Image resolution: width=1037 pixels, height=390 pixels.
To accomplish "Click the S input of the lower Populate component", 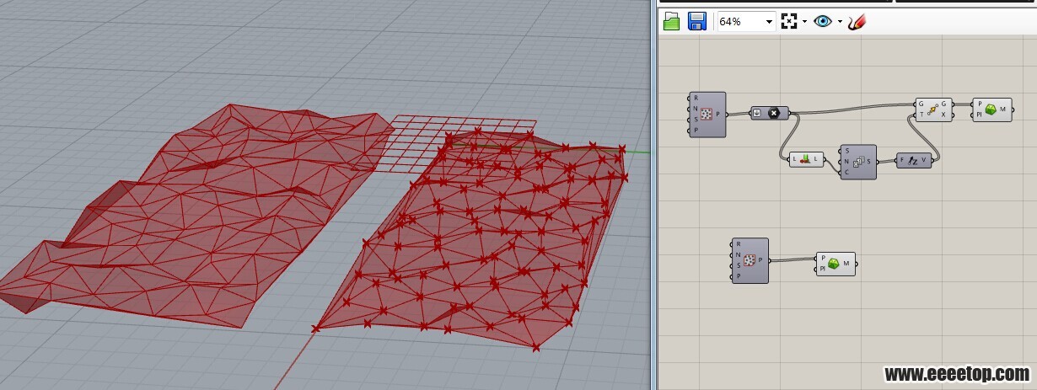I will coord(739,265).
